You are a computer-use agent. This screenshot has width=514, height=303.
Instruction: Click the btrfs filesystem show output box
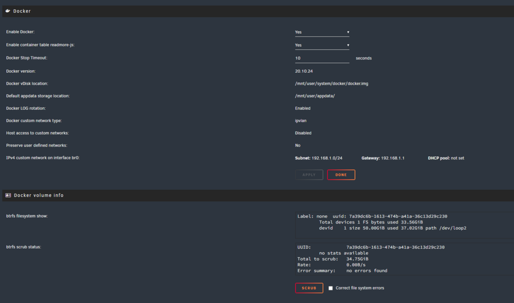pyautogui.click(x=405, y=225)
